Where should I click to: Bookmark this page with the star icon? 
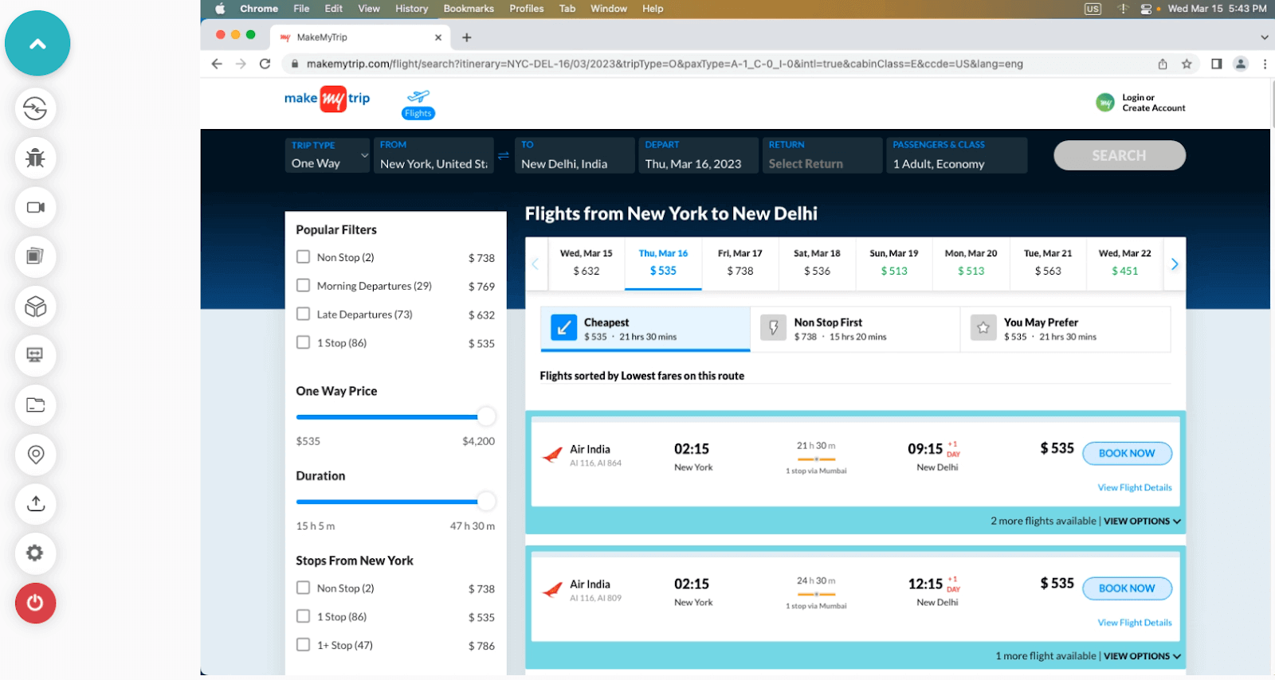pos(1187,64)
